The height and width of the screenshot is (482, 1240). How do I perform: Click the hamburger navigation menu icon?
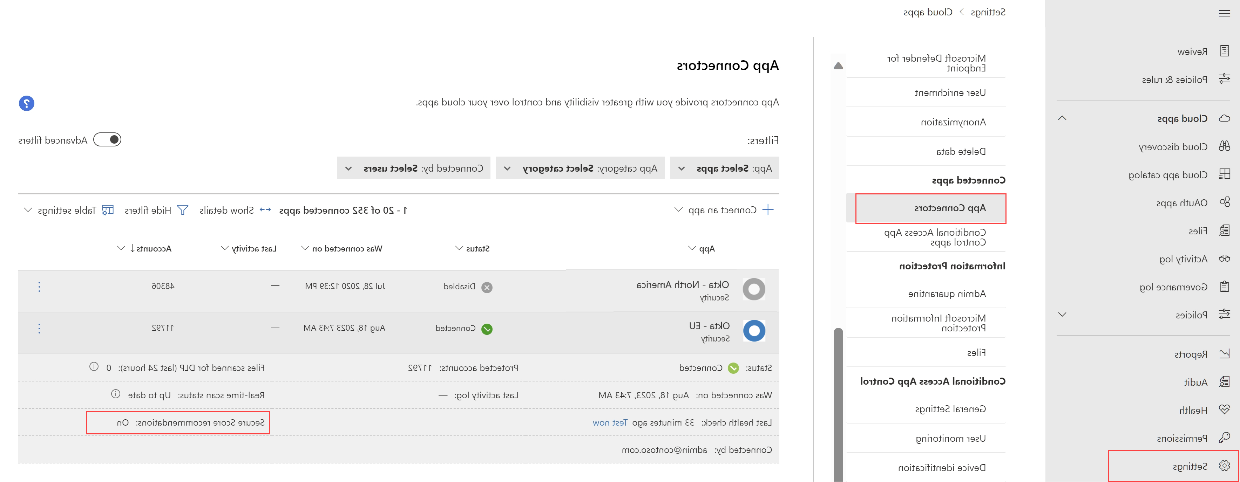tap(1224, 13)
